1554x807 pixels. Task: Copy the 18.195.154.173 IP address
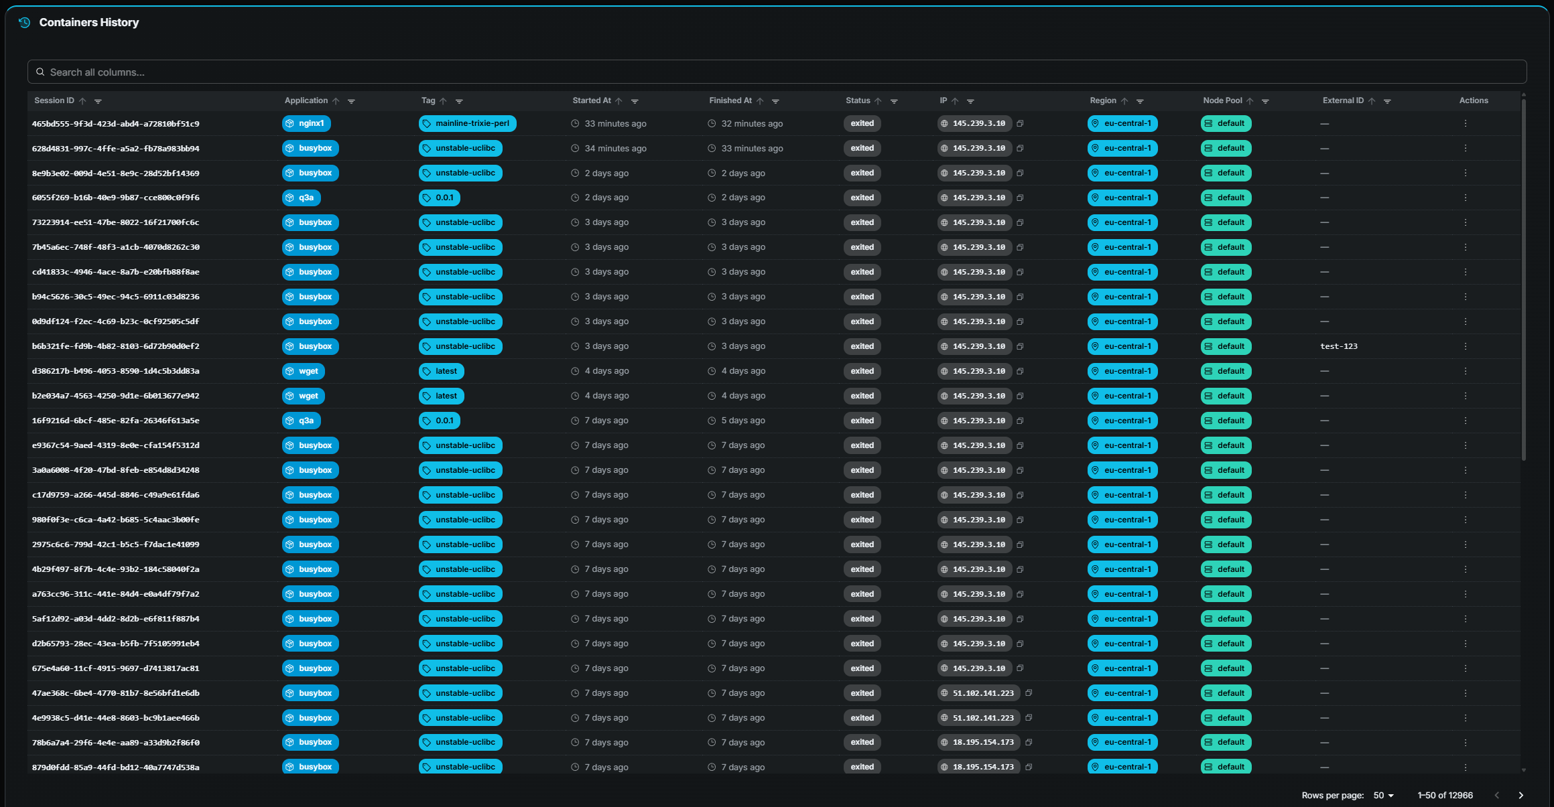pyautogui.click(x=1029, y=742)
